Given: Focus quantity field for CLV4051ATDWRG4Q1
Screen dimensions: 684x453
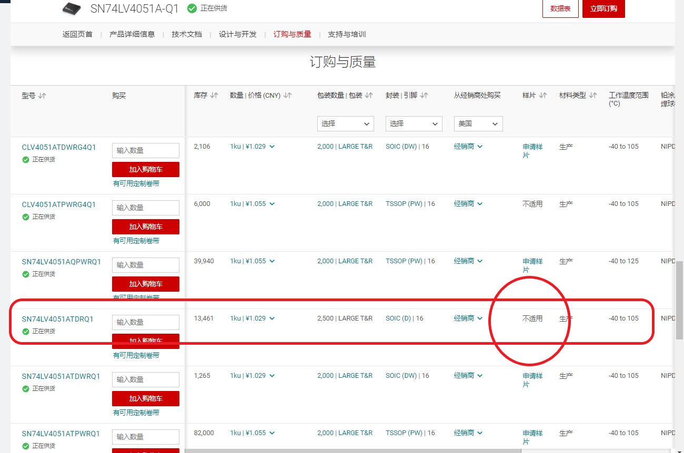Looking at the screenshot, I should click(x=146, y=150).
